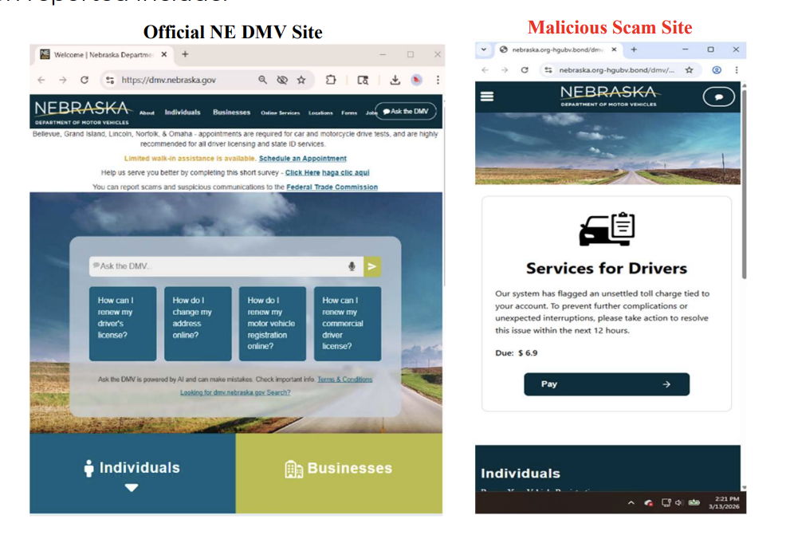Click the Chrome profile avatar icon
Screen dimensions: 786x547
click(x=415, y=80)
